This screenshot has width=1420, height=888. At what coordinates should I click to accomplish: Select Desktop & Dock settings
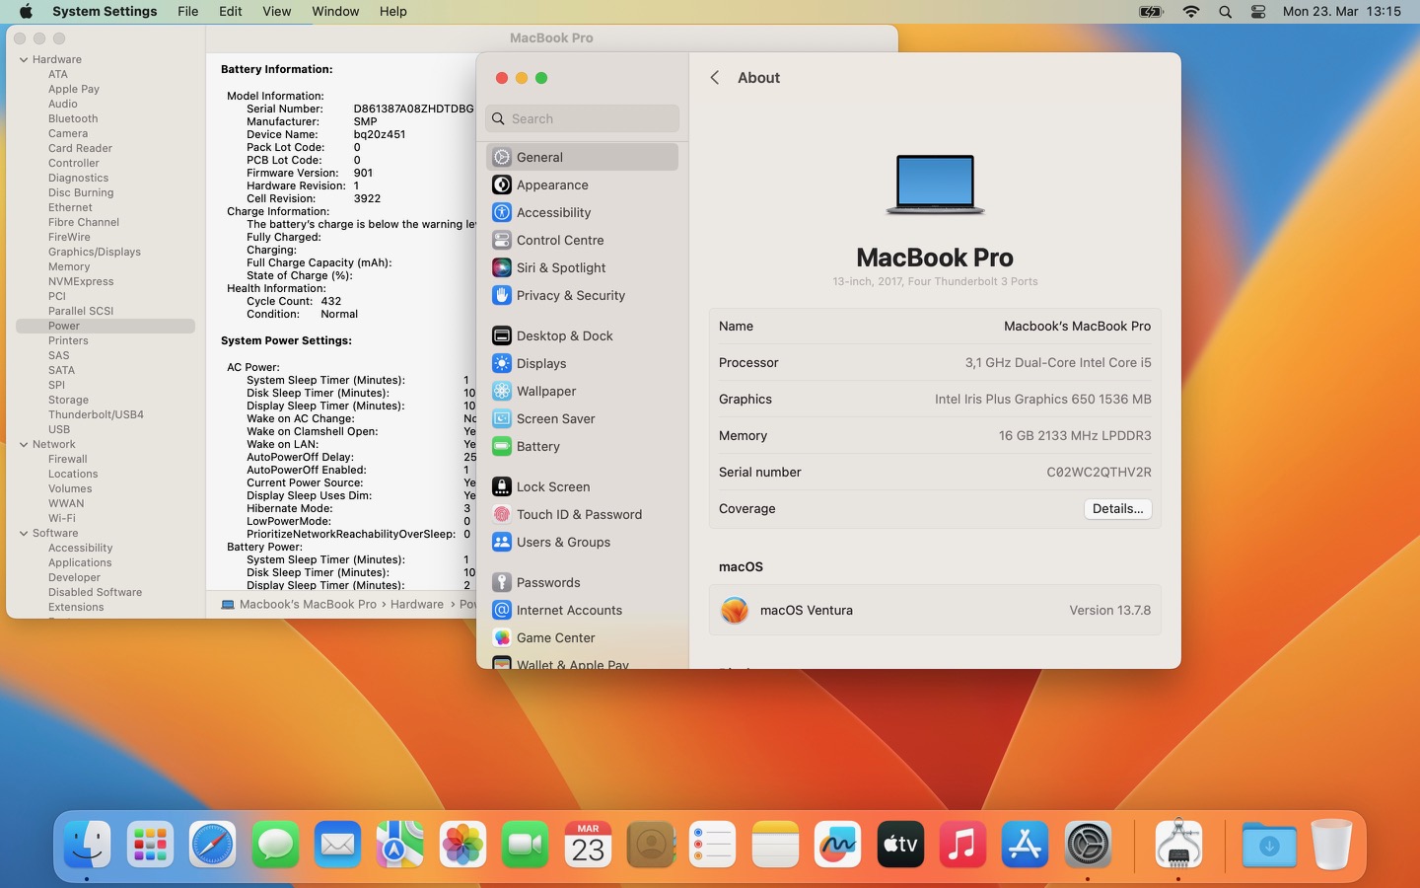[x=564, y=335]
